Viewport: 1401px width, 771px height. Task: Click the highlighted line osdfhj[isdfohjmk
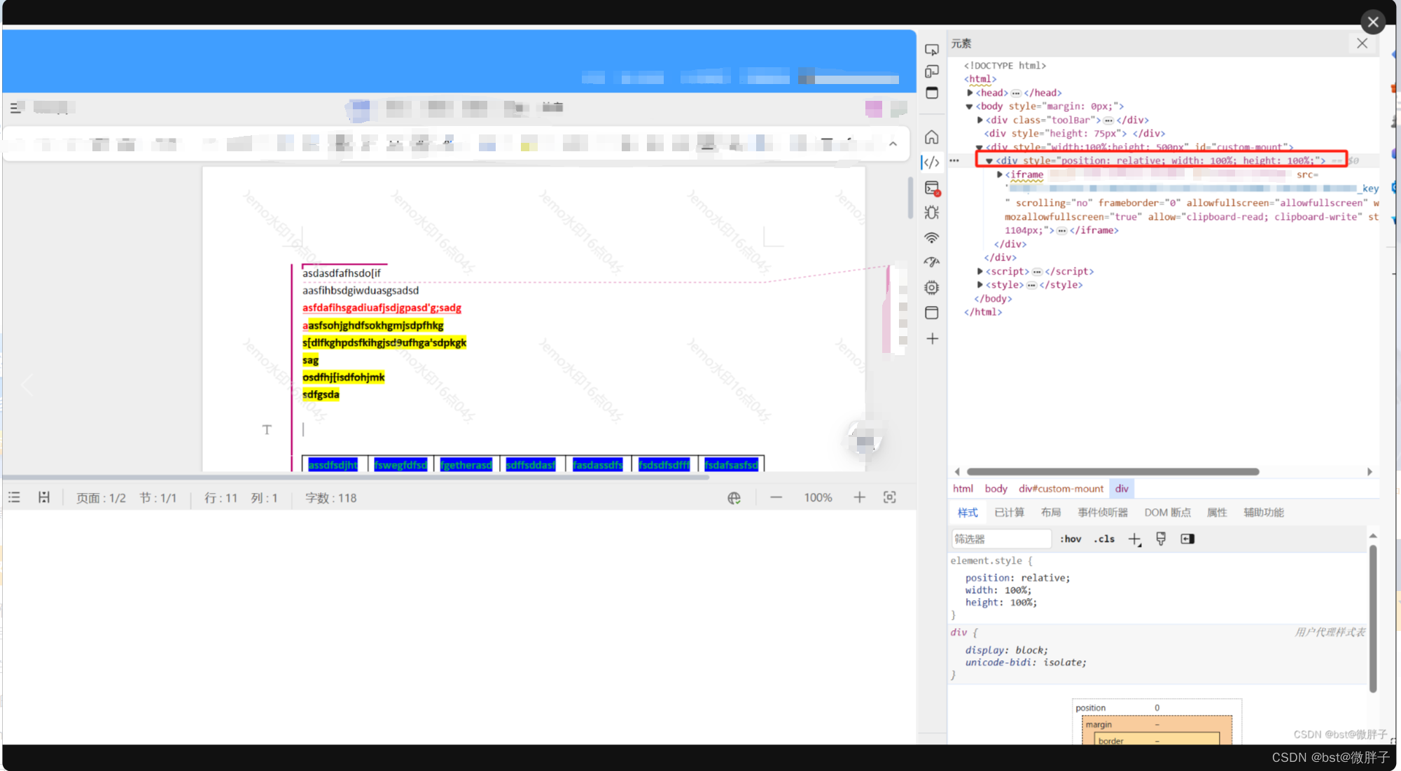343,377
